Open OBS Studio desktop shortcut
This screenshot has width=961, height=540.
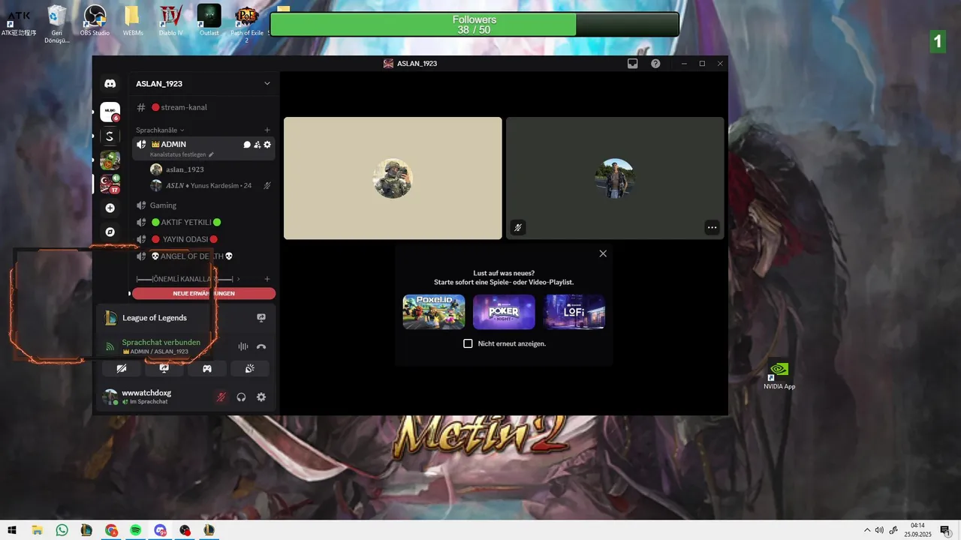click(x=95, y=20)
